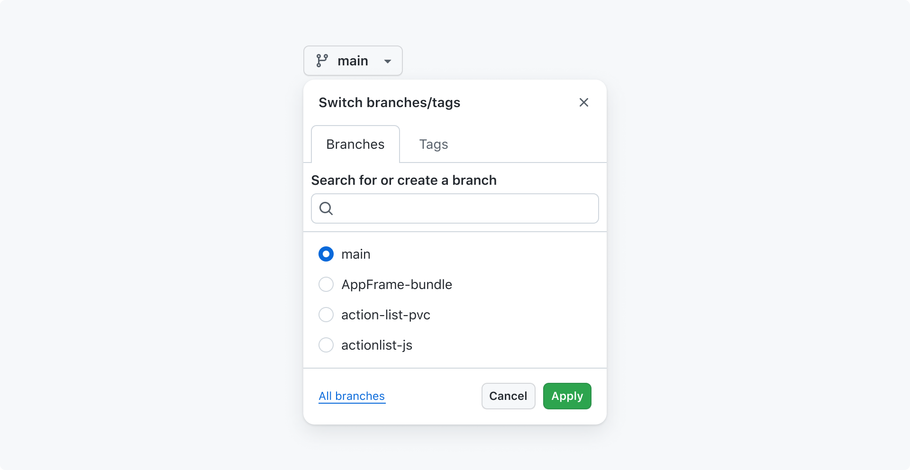Switch to the Tags tab
Viewport: 910px width, 470px height.
tap(434, 144)
